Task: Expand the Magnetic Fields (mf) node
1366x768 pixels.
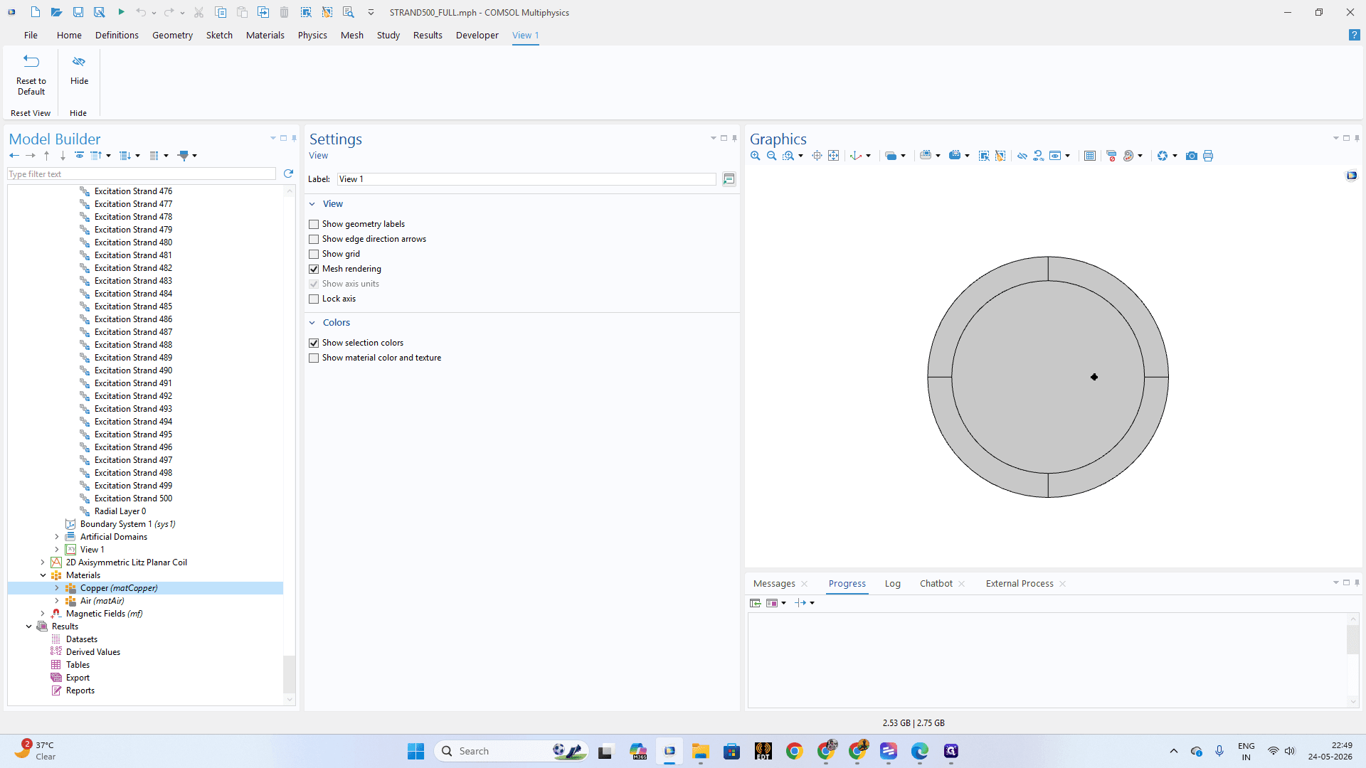Action: pyautogui.click(x=43, y=614)
